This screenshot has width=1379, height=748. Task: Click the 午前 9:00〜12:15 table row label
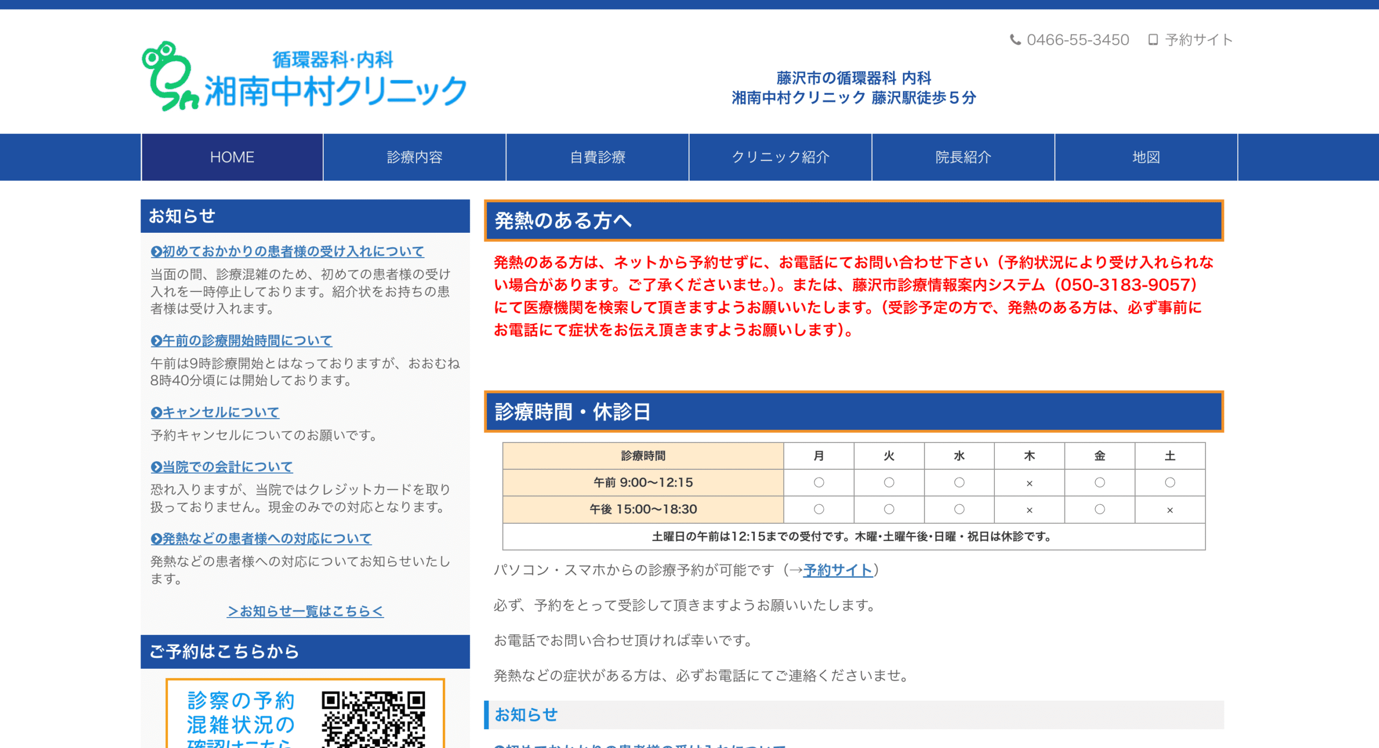643,482
